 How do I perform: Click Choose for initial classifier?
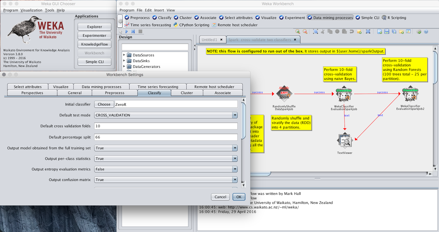(104, 104)
